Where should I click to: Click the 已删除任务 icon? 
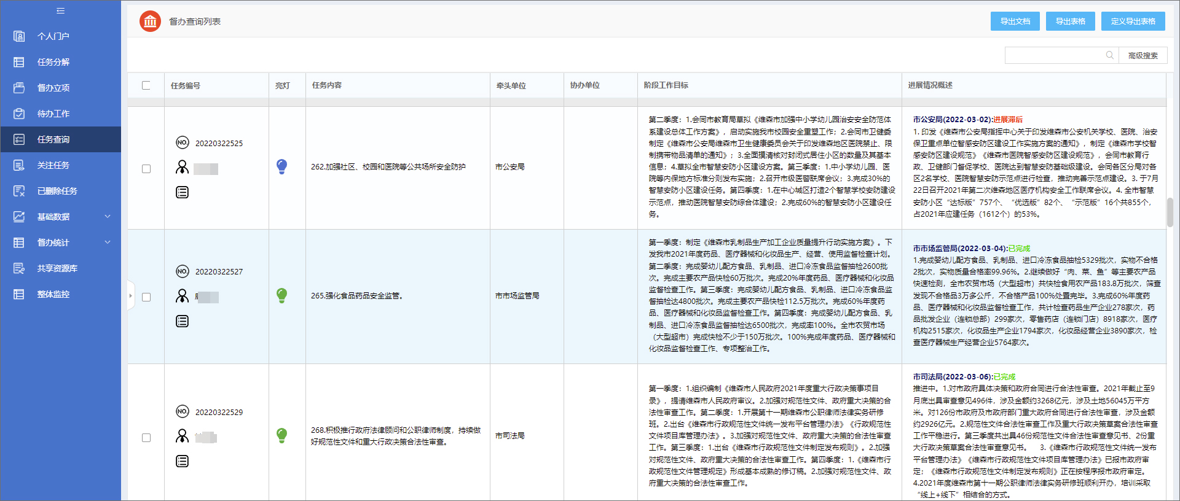click(x=19, y=191)
